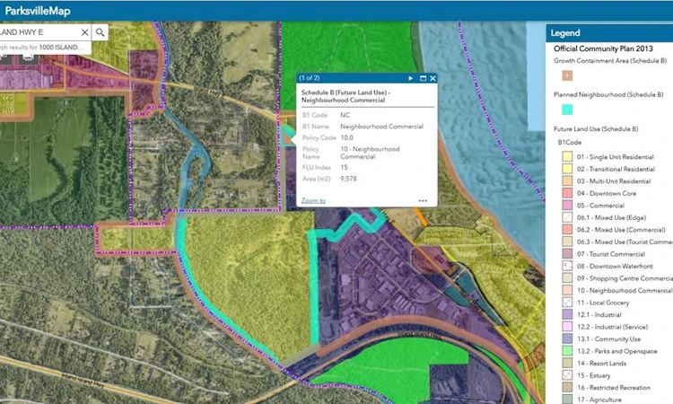Click the 06.2 - Mixed Use (Commercial) swatch

[x=567, y=229]
